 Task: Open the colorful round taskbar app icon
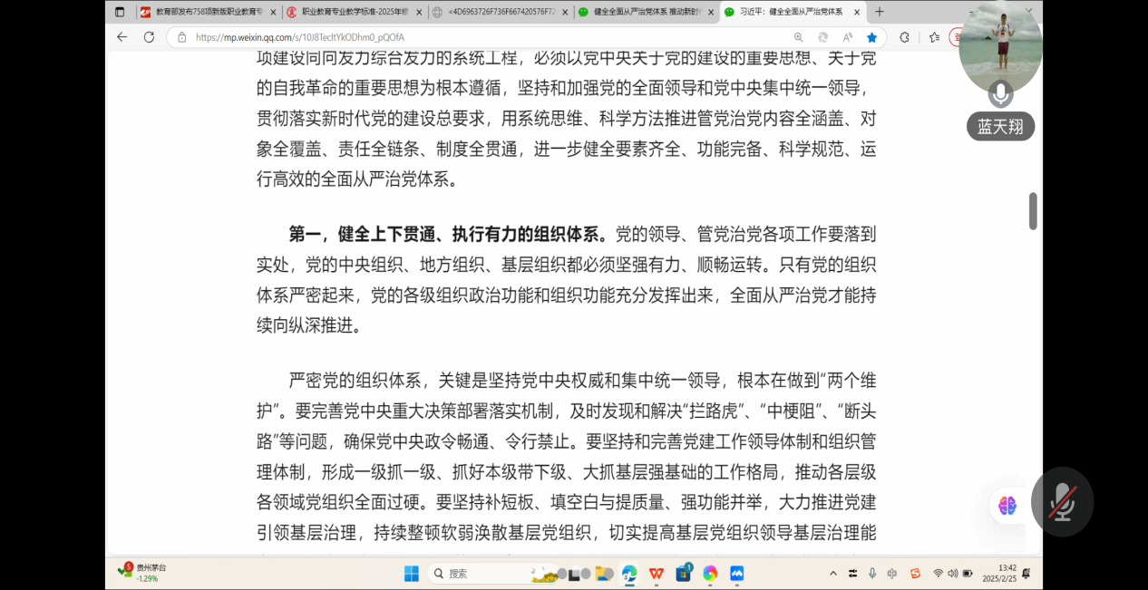click(x=710, y=573)
